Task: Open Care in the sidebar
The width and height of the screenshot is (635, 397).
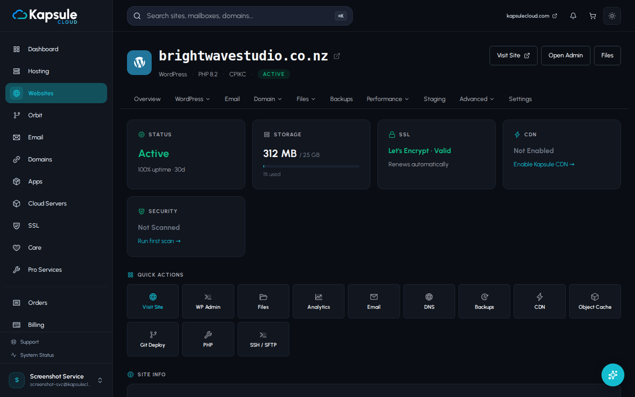Action: click(56, 247)
